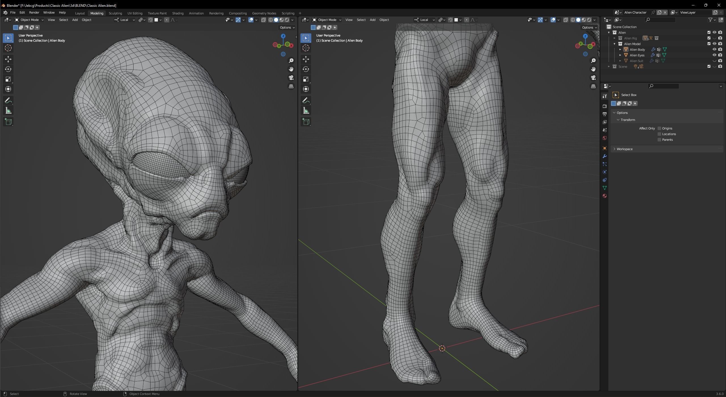
Task: Click the outliner search field
Action: [660, 20]
